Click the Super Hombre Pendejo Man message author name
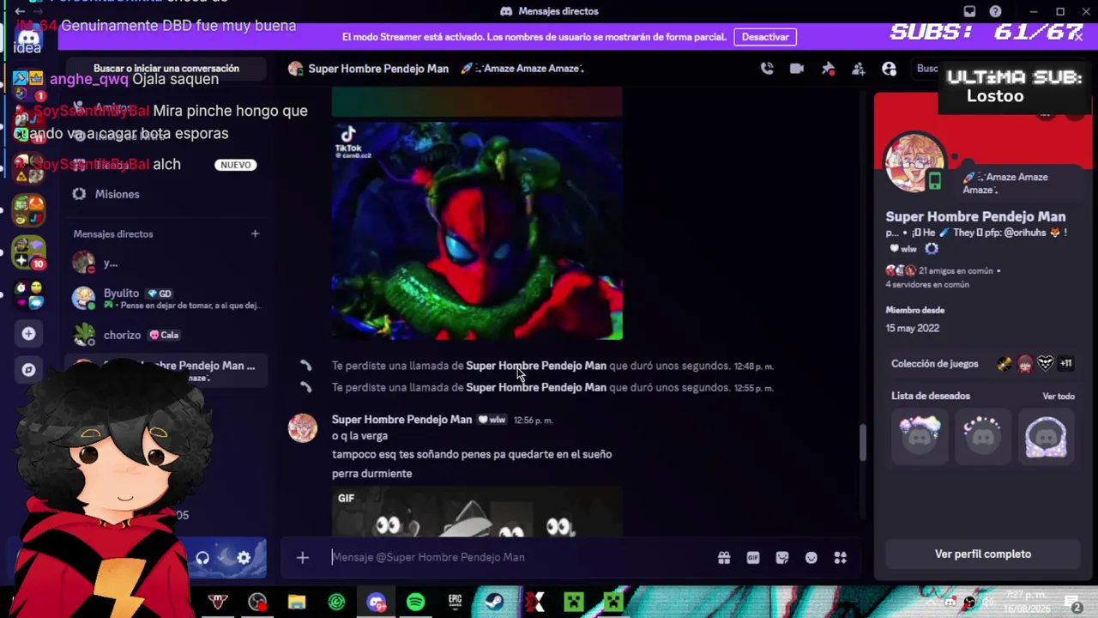The image size is (1098, 618). (401, 420)
